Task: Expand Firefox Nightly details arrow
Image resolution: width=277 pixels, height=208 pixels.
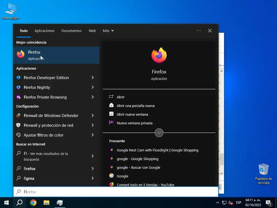Action: (93, 87)
